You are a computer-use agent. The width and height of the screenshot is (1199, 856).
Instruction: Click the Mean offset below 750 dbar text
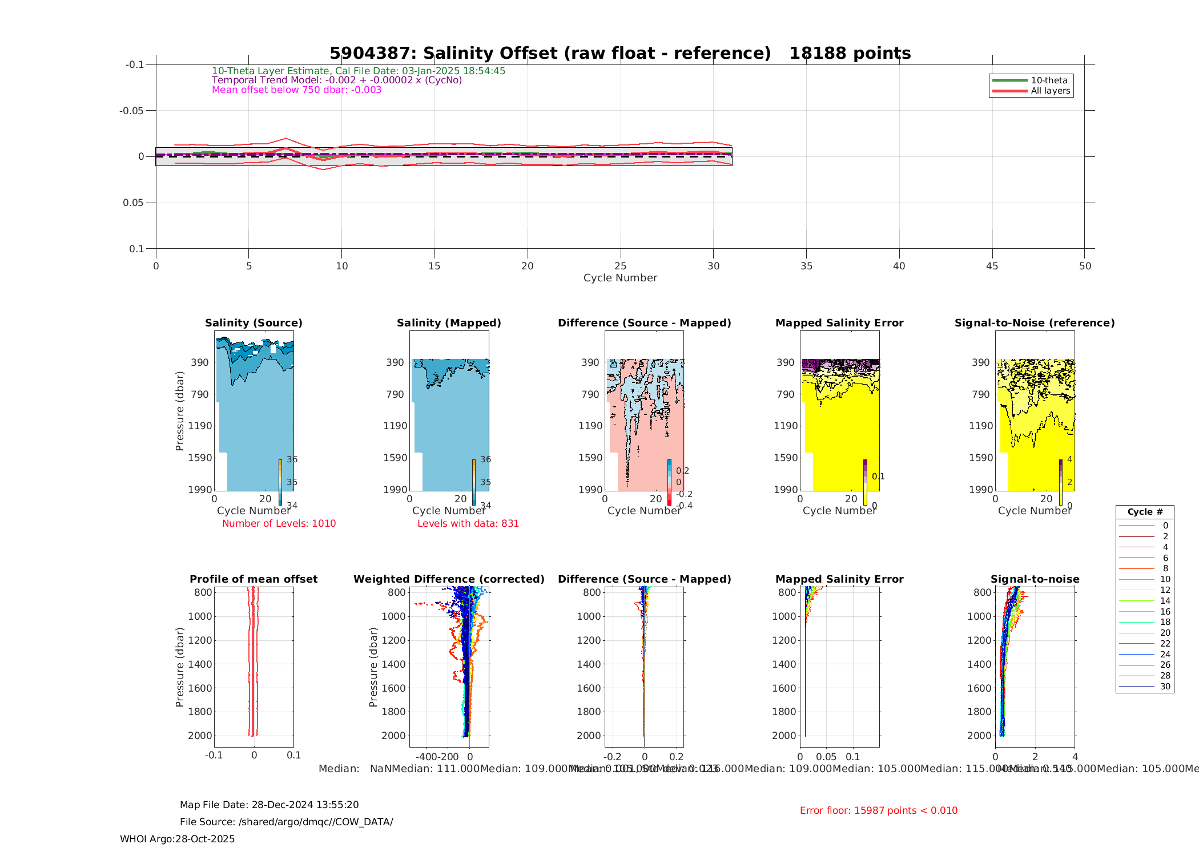[x=296, y=90]
